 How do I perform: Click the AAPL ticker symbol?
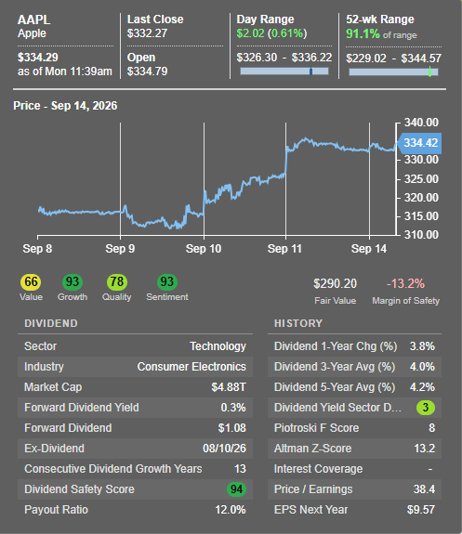point(33,20)
